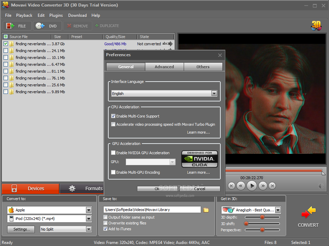Switch to the Others preferences tab
Screen dimensions: 329x246
203,67
